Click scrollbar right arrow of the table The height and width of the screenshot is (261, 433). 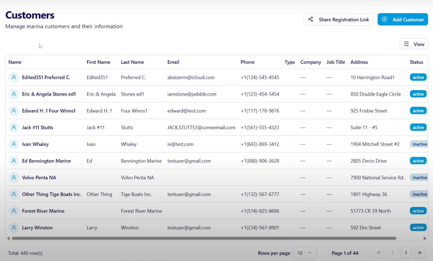pos(425,238)
